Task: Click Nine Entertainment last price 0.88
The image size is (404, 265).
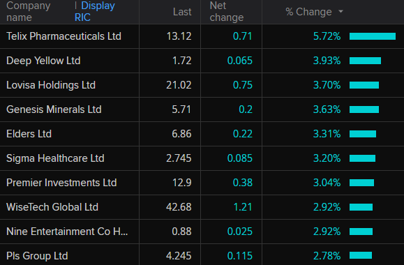Action: coord(181,232)
